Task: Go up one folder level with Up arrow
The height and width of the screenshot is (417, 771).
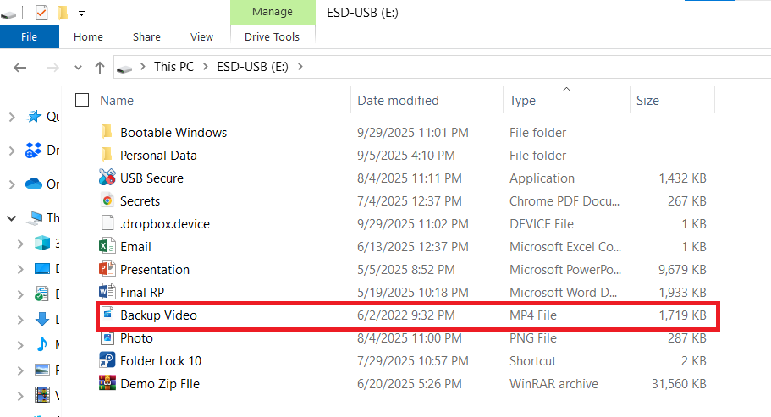Action: point(100,68)
